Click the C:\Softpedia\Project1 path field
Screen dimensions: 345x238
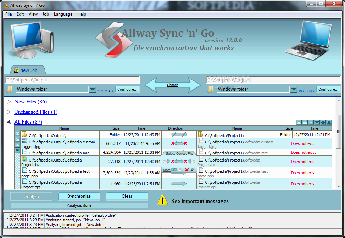point(273,80)
